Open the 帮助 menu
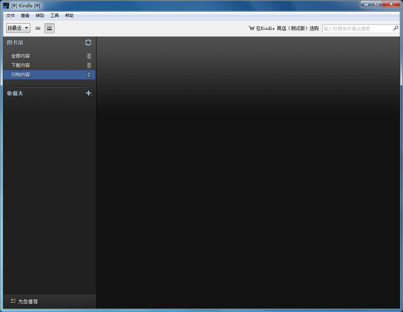Image resolution: width=403 pixels, height=312 pixels. click(69, 16)
